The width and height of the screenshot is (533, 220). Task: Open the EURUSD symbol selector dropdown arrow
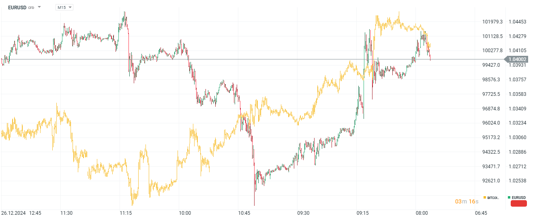[x=39, y=7]
